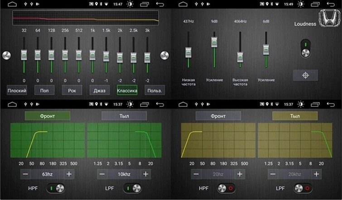Click the yellow HPF curve graph
Image resolution: width=342 pixels, height=200 pixels.
[x=218, y=140]
